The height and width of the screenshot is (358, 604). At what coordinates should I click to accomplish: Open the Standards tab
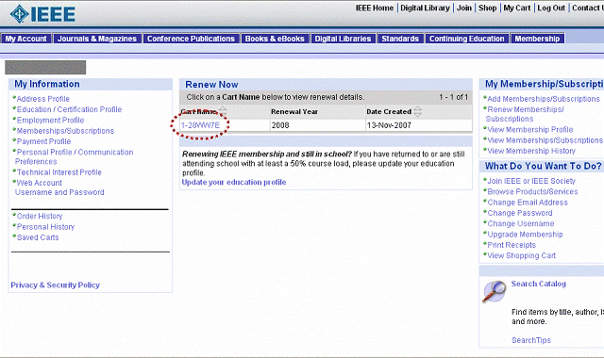point(400,39)
